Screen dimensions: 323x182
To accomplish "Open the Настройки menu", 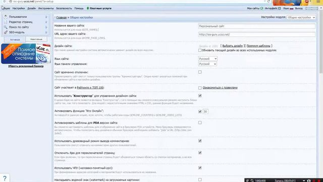I will [x=19, y=9].
